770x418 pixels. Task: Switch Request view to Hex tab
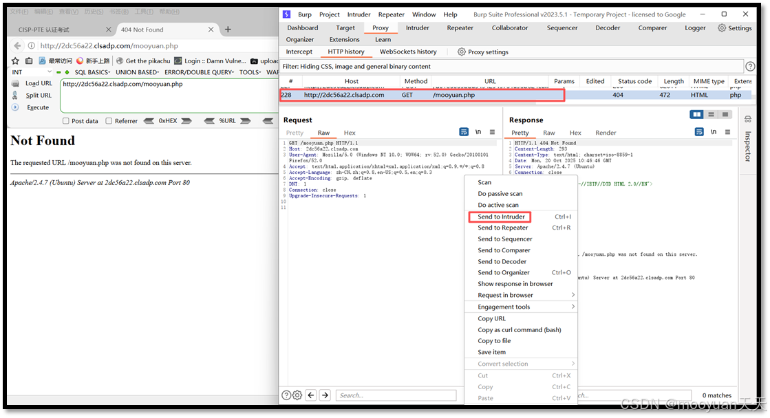pos(350,133)
